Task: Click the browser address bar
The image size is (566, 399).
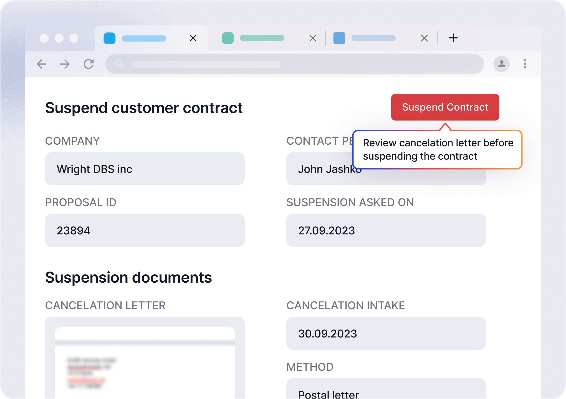Action: 294,64
